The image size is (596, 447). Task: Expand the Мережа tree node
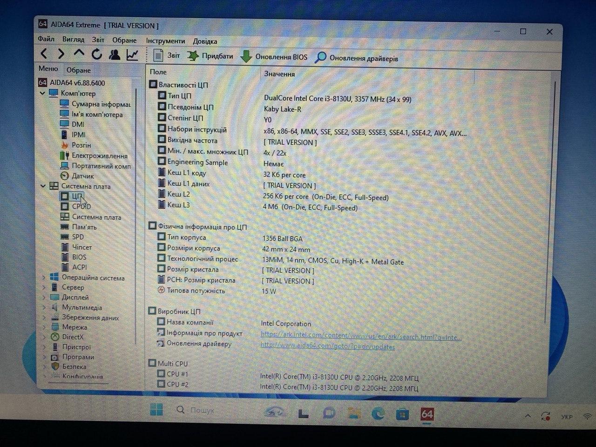click(44, 327)
